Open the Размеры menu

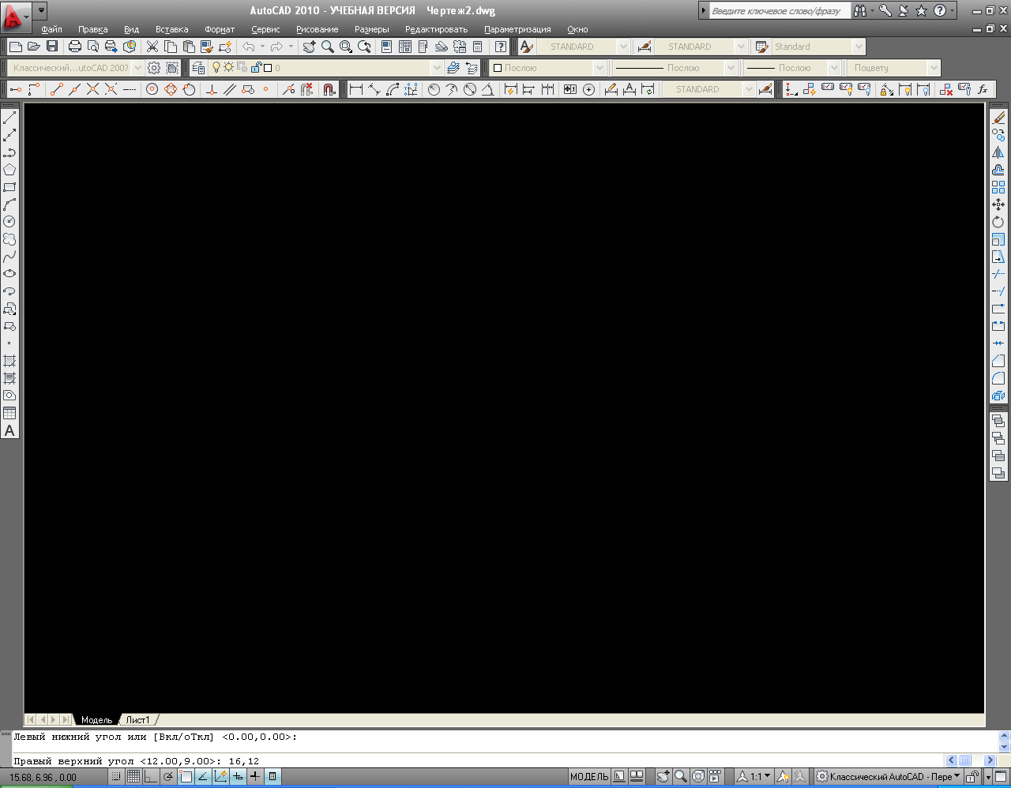tap(371, 29)
